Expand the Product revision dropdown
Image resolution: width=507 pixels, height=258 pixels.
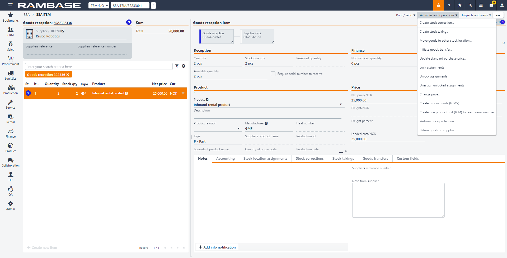coord(238,129)
